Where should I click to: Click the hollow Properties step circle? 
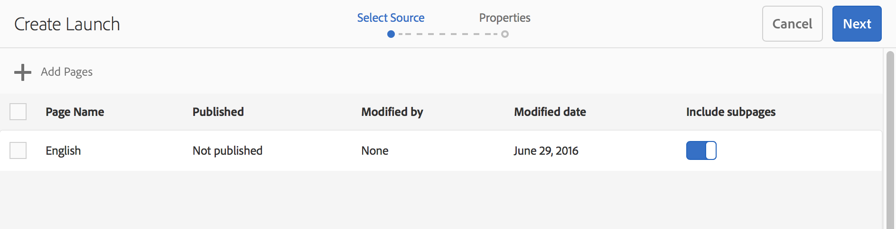pyautogui.click(x=505, y=34)
